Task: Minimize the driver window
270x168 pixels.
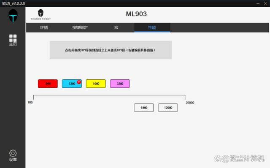Action: (x=258, y=3)
